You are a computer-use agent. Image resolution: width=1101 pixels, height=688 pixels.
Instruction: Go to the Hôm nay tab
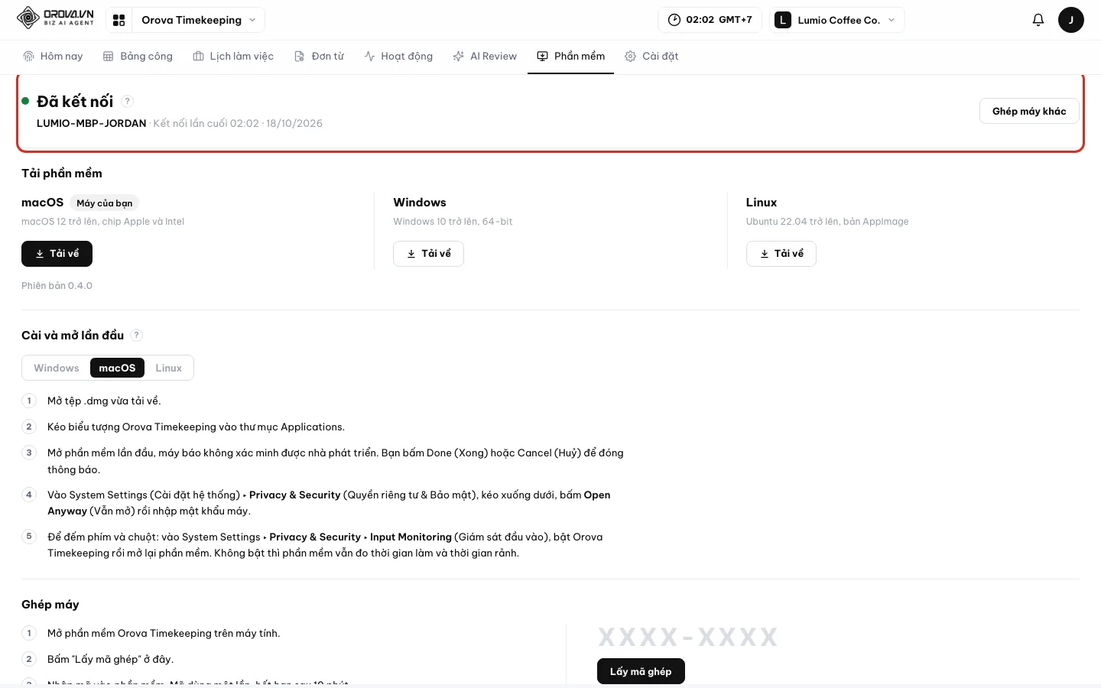pyautogui.click(x=53, y=57)
